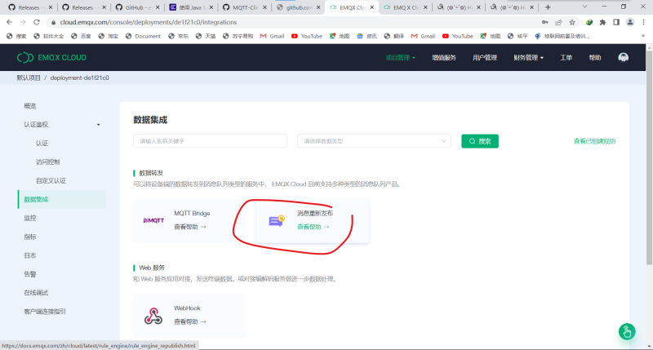The height and width of the screenshot is (350, 653).
Task: Open the tab search chevron
Action: pos(584,7)
